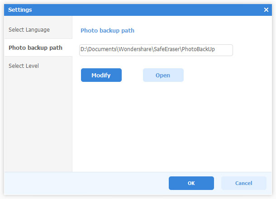The height and width of the screenshot is (199, 276).
Task: Click blank content area below Modify button
Action: 172,127
